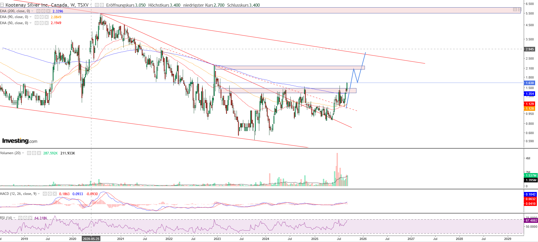
Task: Collapse the legend using the minus box
Action: click(x=2, y=5)
